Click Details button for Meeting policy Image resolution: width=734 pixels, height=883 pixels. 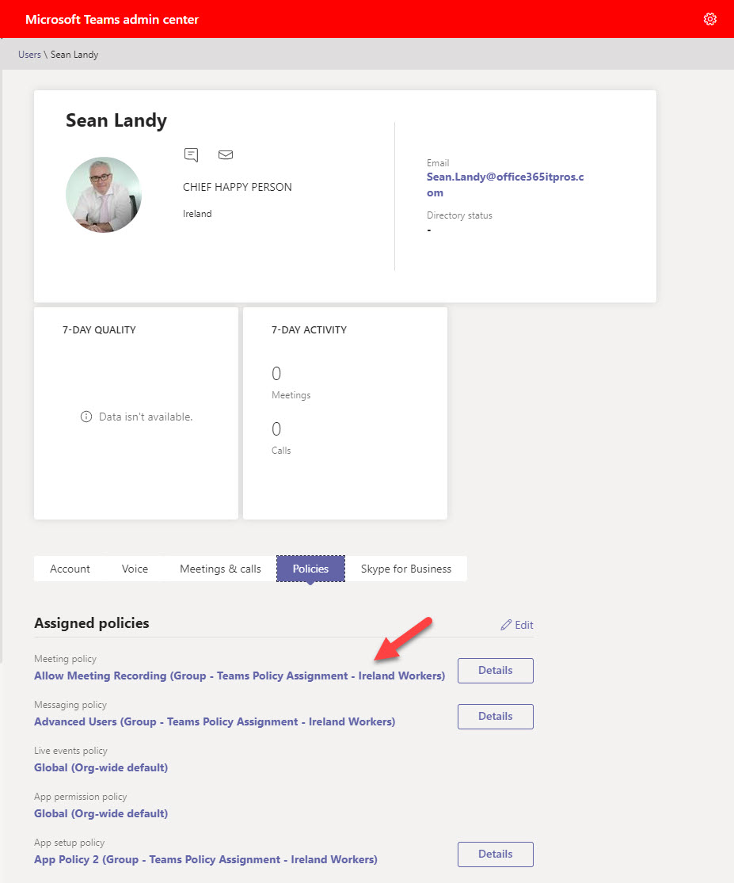(x=495, y=670)
